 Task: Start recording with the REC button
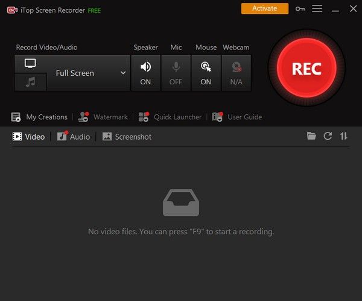[306, 68]
